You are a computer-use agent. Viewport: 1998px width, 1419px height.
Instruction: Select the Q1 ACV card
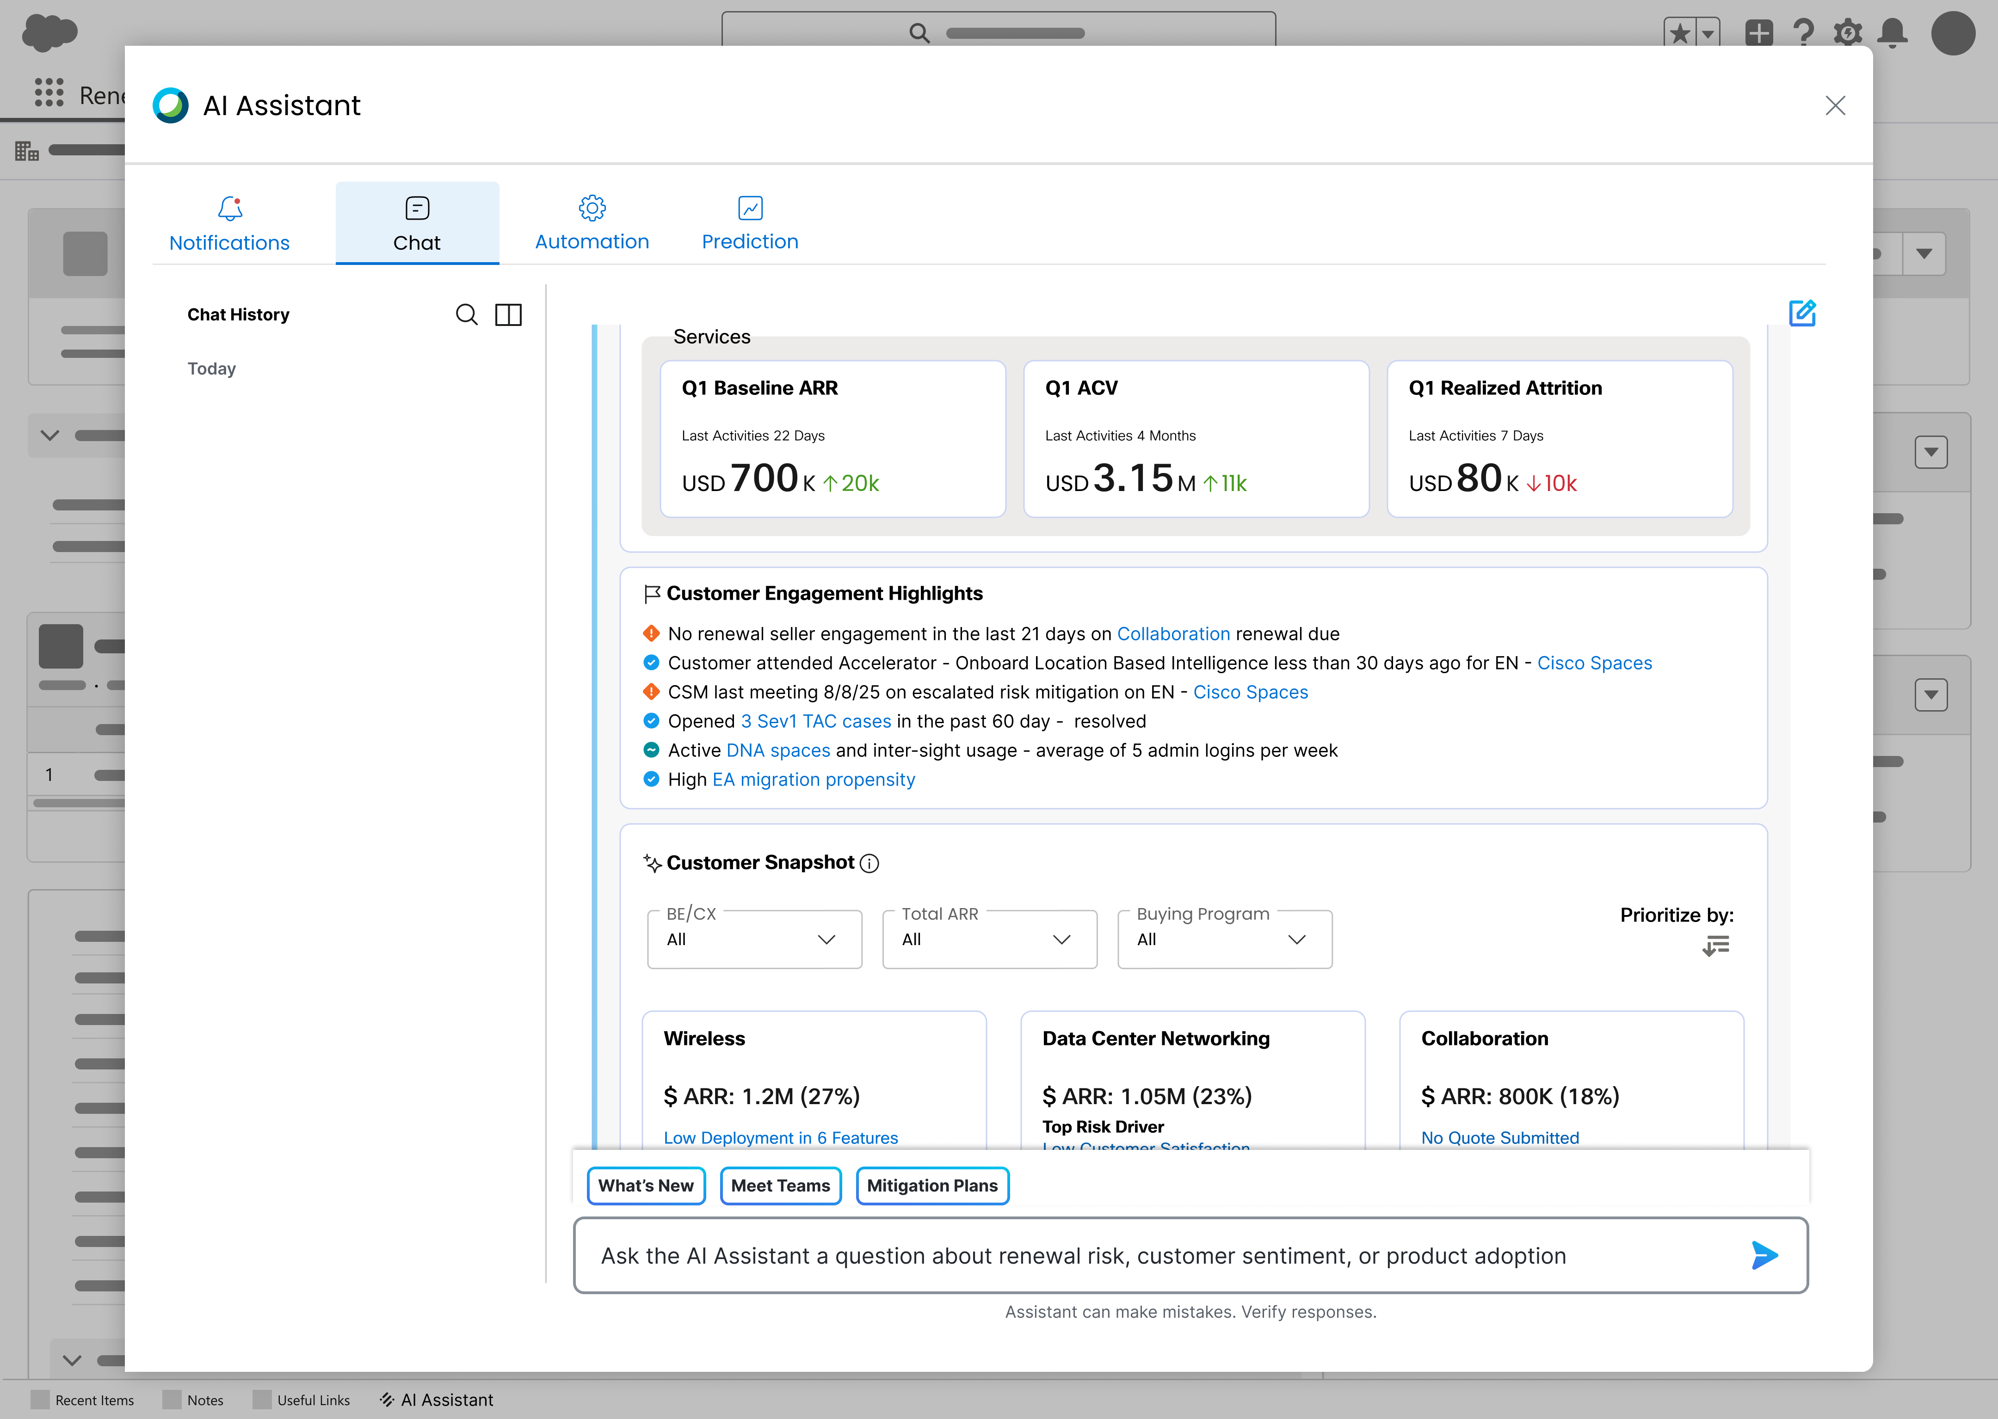(1196, 439)
